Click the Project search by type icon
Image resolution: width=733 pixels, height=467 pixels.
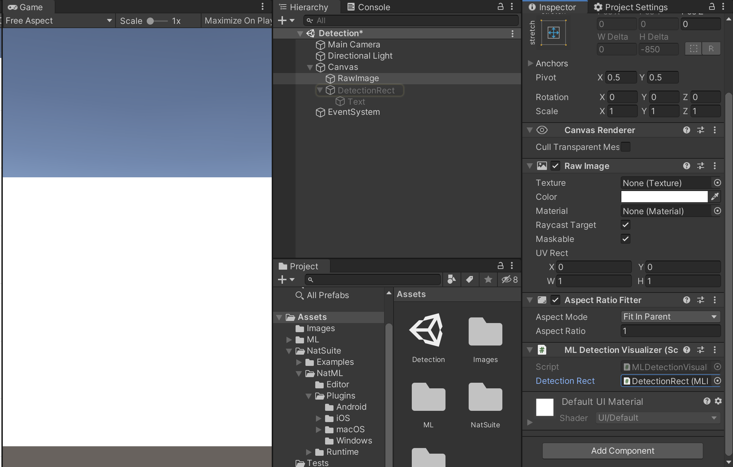pos(451,279)
